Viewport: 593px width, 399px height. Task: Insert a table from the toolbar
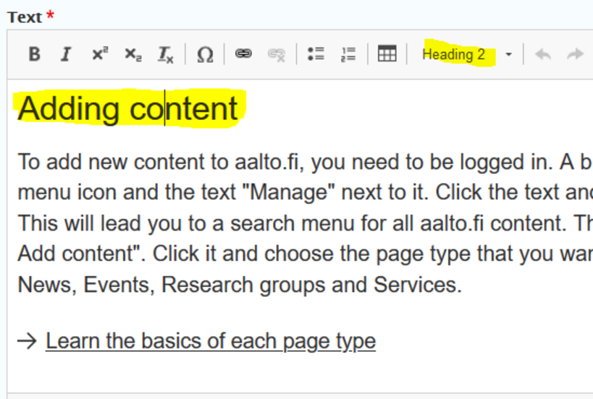tap(387, 54)
